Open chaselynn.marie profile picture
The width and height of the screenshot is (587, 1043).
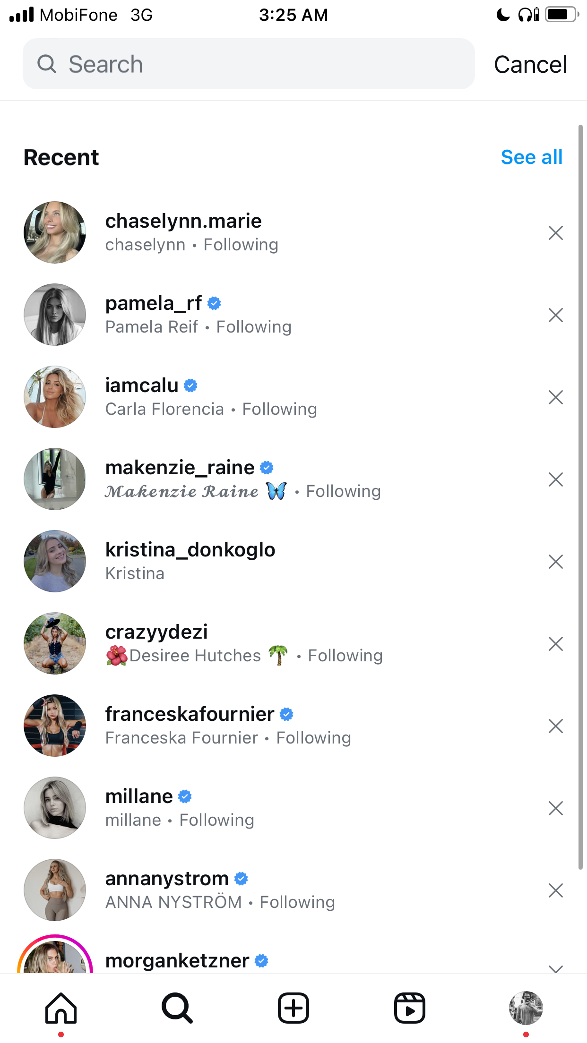55,232
